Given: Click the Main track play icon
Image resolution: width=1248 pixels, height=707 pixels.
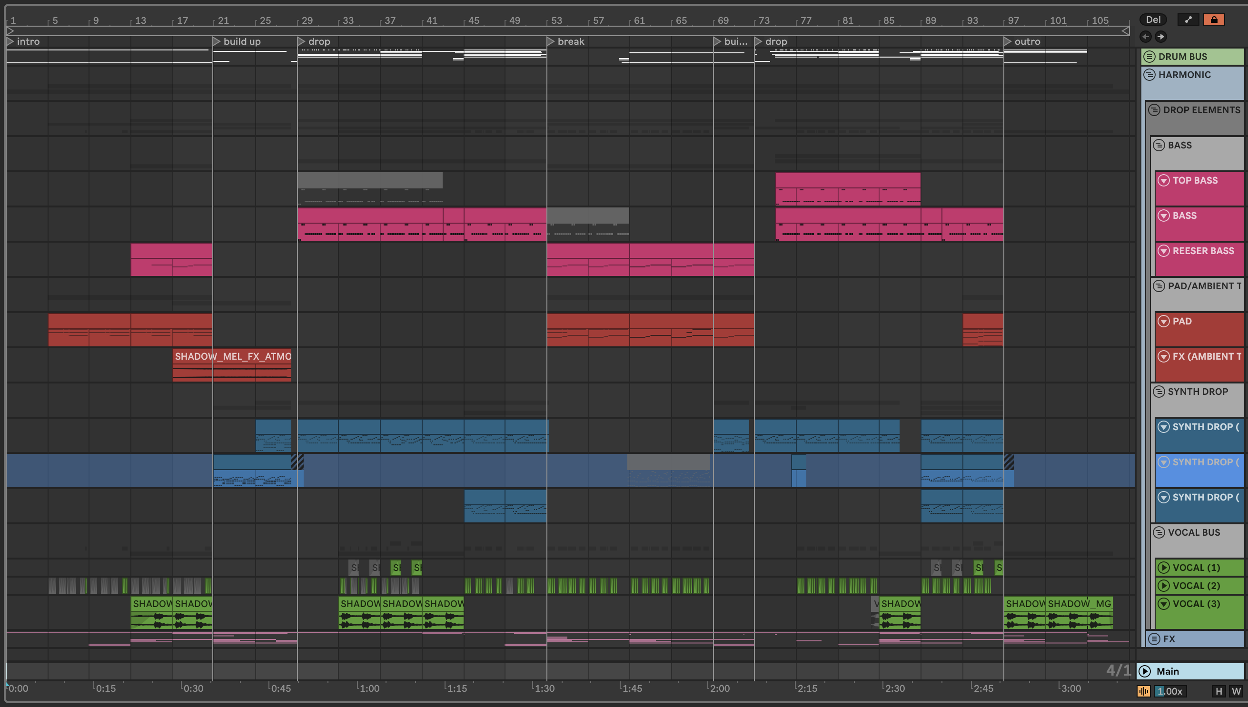Looking at the screenshot, I should point(1145,671).
